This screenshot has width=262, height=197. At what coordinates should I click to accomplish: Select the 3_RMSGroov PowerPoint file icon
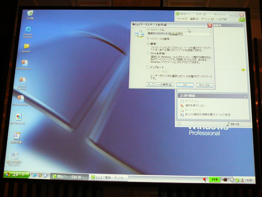tap(24, 63)
